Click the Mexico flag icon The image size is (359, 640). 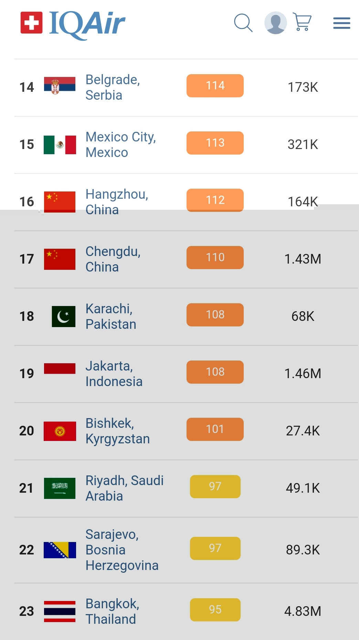[x=60, y=145]
